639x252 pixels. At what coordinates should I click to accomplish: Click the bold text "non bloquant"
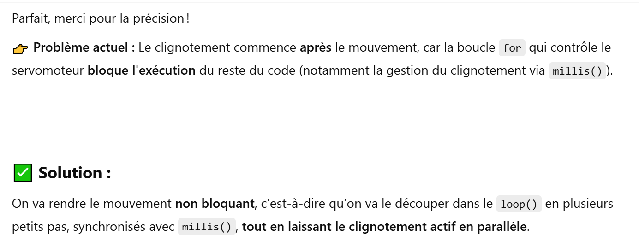pyautogui.click(x=215, y=204)
